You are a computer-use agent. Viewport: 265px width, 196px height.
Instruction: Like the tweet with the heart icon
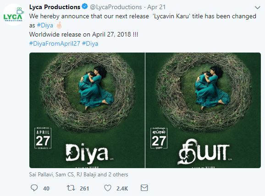click(108, 188)
